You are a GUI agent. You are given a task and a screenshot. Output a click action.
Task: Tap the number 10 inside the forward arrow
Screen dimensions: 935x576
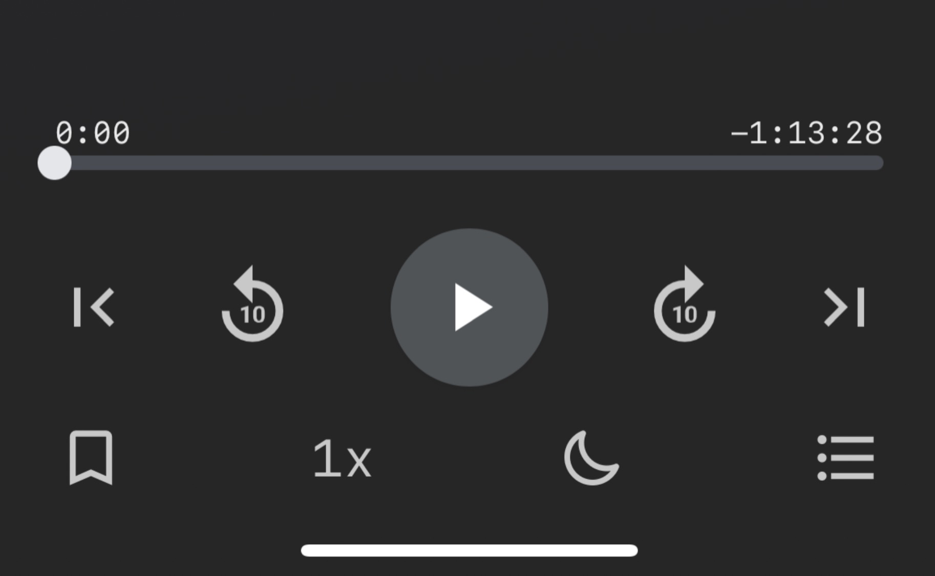pyautogui.click(x=685, y=315)
